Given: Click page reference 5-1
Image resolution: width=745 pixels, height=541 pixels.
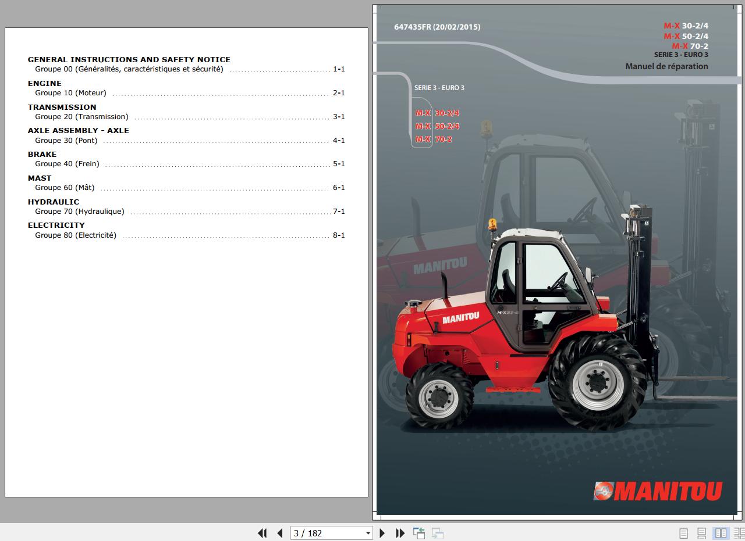Looking at the screenshot, I should pos(339,164).
